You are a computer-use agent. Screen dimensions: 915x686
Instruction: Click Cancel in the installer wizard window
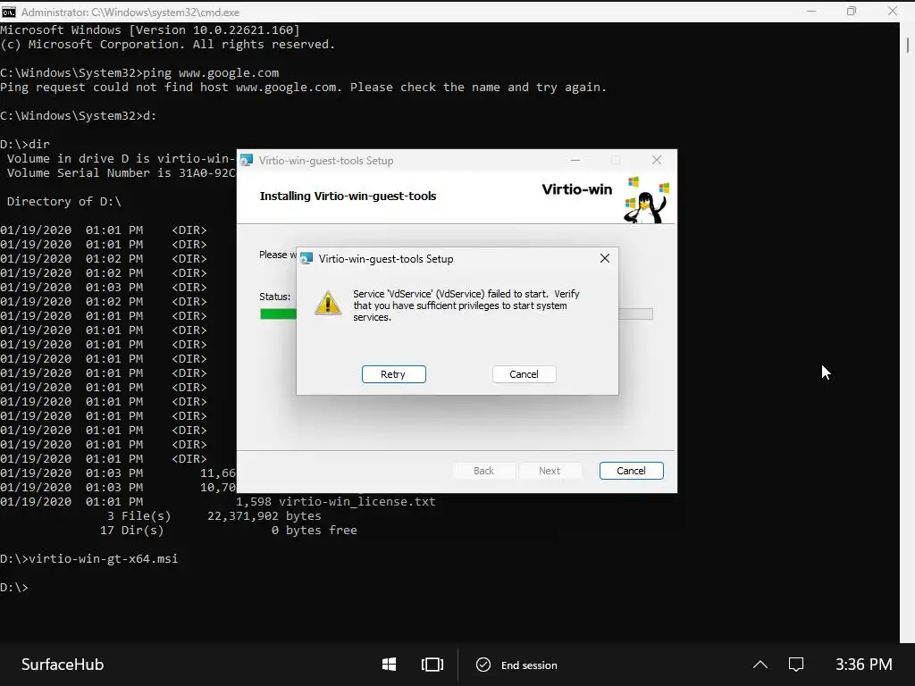coord(631,471)
